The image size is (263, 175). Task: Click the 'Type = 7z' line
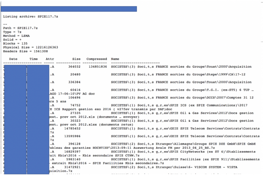point(12,32)
